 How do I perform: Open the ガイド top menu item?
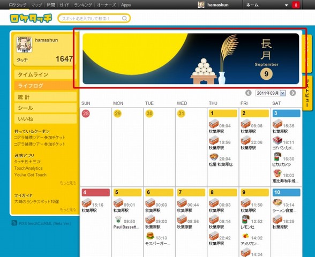coord(64,5)
